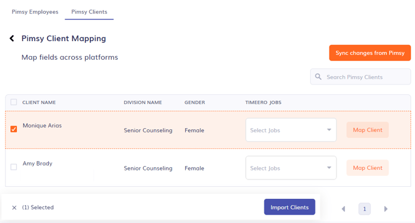Screen dimensions: 415x223
Task: Toggle the select-all checkbox in table header
Action: (14, 102)
